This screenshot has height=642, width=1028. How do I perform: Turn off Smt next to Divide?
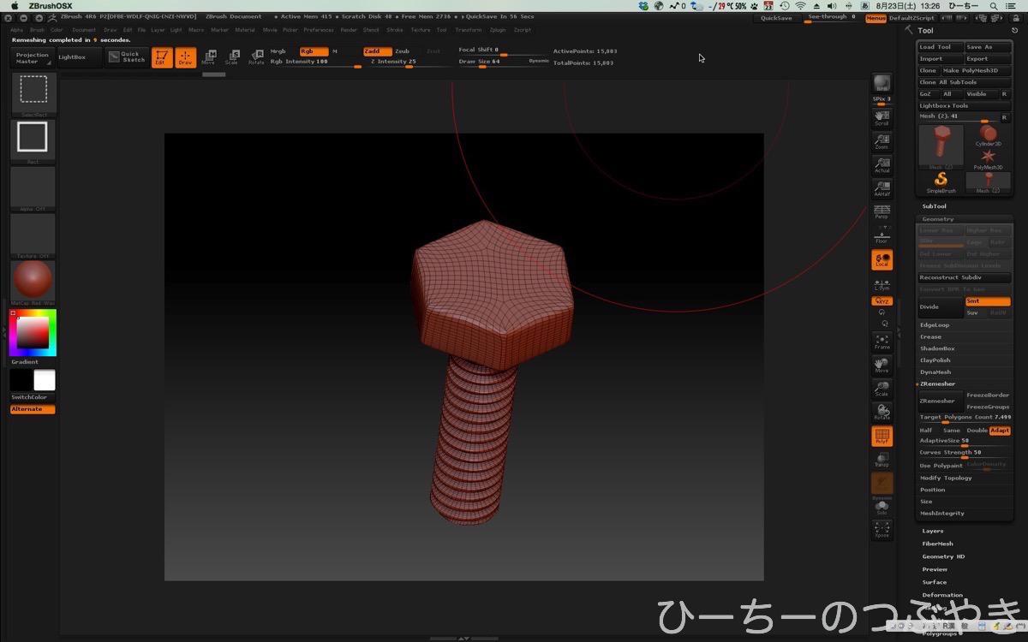tap(988, 301)
